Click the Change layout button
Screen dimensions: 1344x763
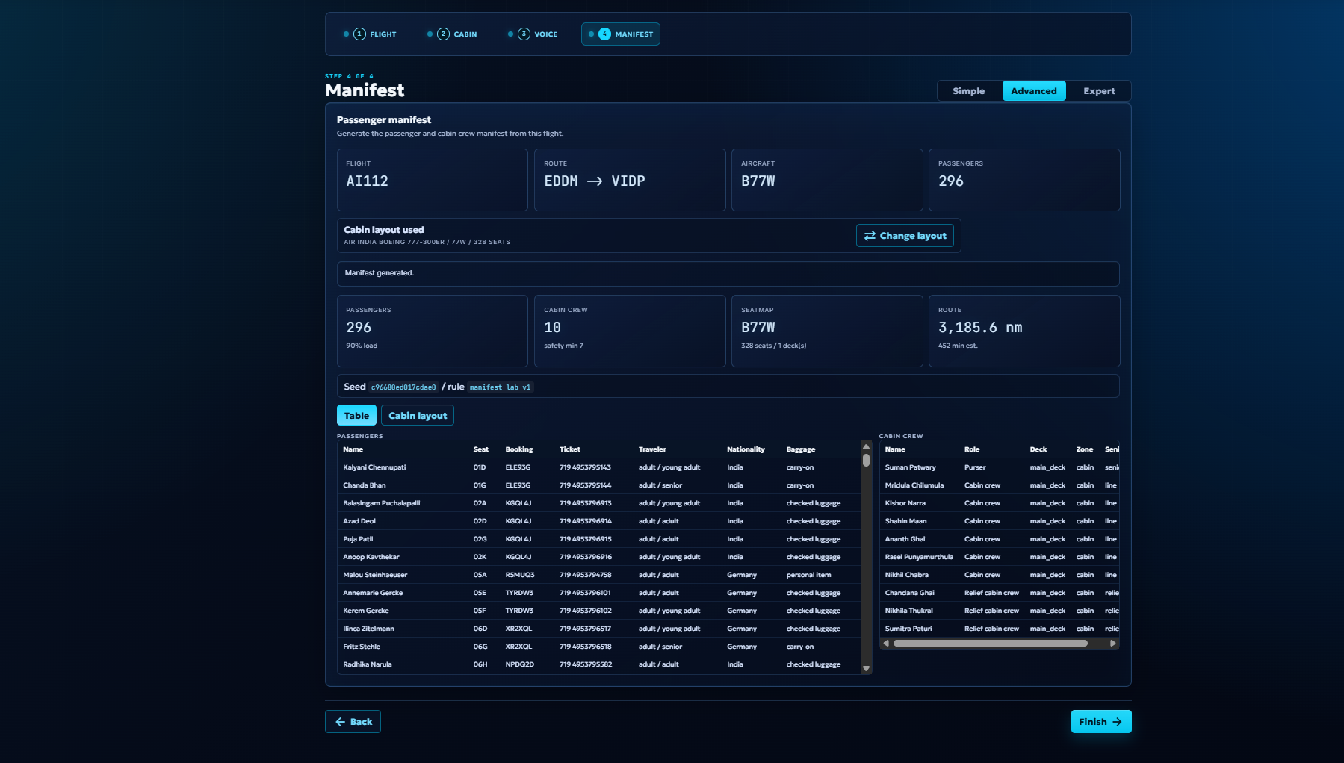905,236
